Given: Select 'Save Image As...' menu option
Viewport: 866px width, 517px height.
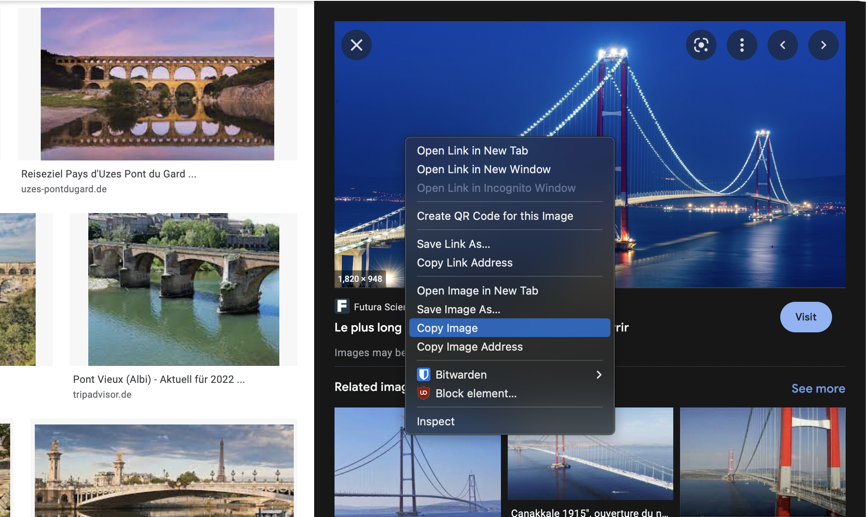Looking at the screenshot, I should click(458, 309).
